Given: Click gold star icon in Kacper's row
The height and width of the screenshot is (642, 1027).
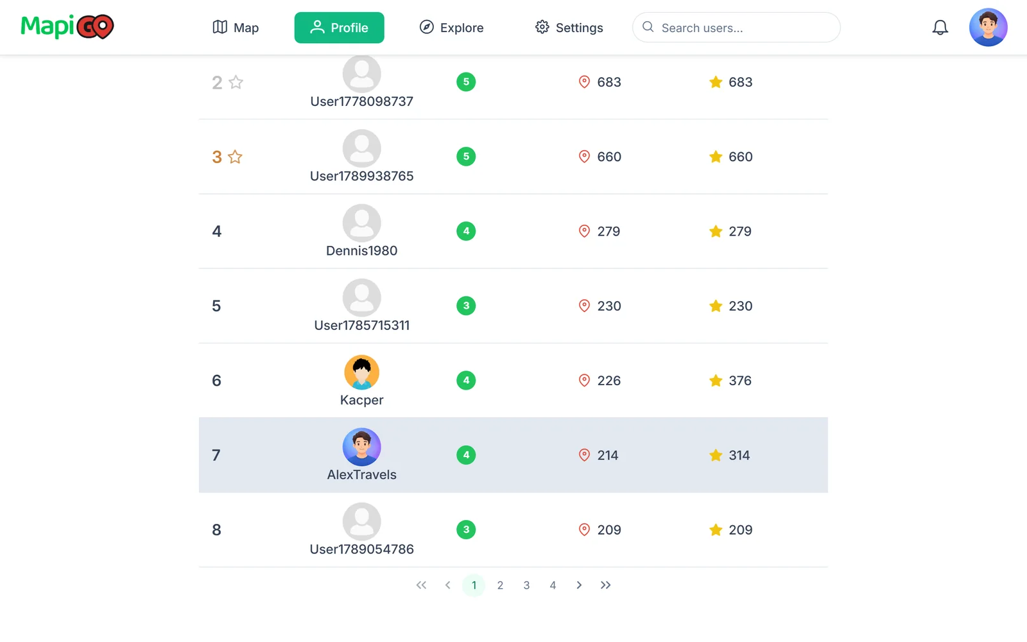Looking at the screenshot, I should 716,381.
